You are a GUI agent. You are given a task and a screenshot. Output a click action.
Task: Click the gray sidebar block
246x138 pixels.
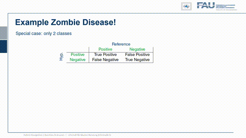click(x=3, y=33)
